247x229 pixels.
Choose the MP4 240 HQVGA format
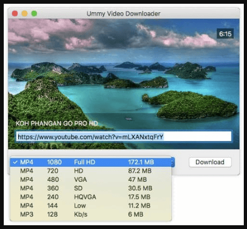click(x=91, y=197)
